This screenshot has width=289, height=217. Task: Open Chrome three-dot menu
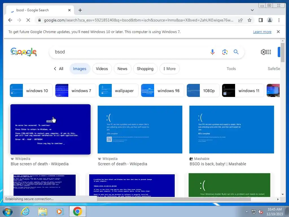pyautogui.click(x=279, y=20)
